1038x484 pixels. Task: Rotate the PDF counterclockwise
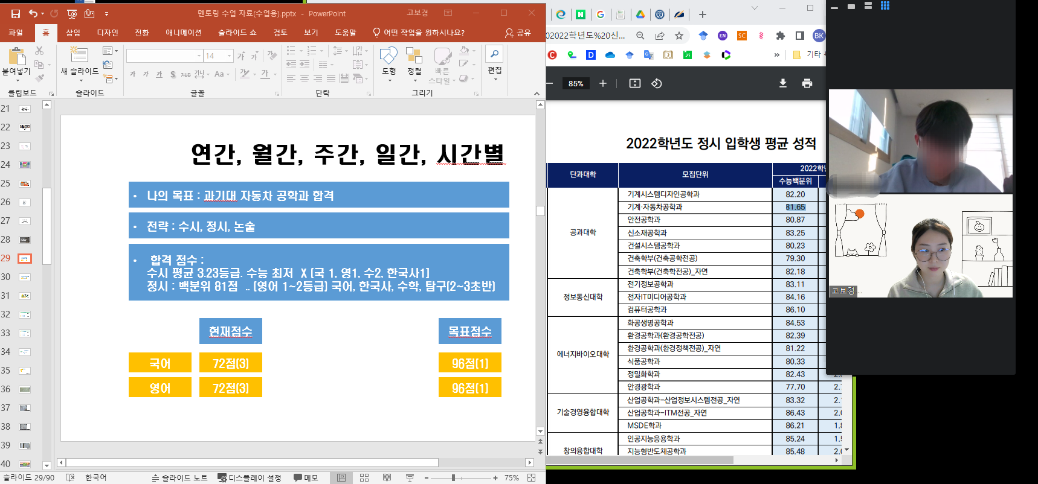click(x=657, y=83)
